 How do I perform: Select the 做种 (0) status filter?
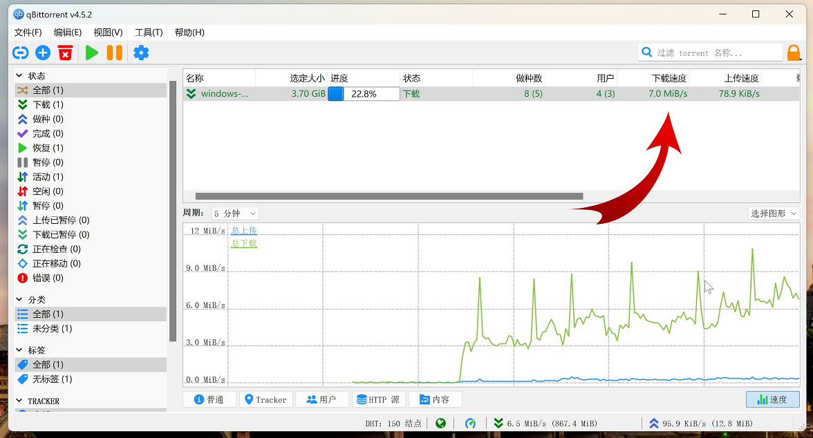pos(91,120)
